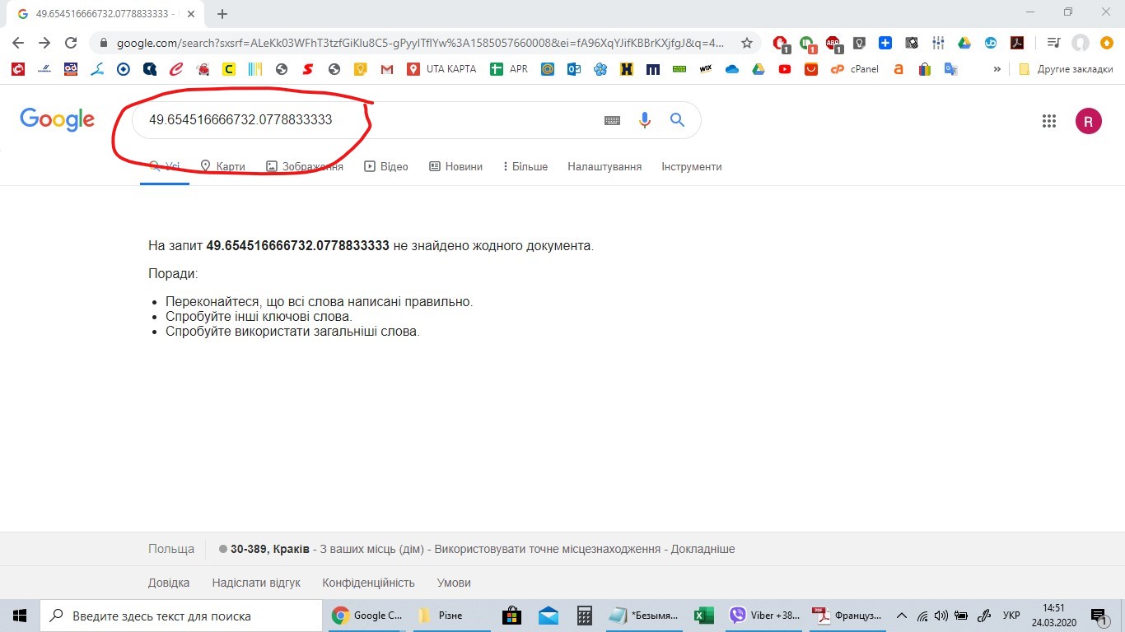Open a new Chrome tab

[222, 14]
